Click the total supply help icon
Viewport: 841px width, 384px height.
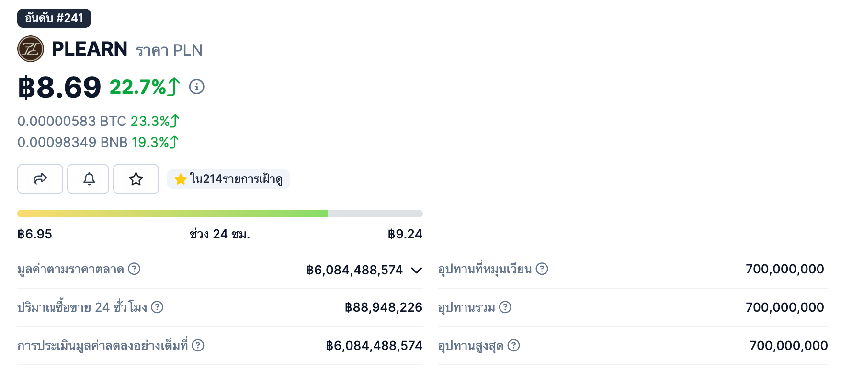pyautogui.click(x=506, y=307)
